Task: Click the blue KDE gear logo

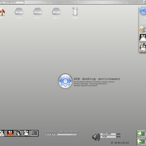Action: tap(65, 81)
